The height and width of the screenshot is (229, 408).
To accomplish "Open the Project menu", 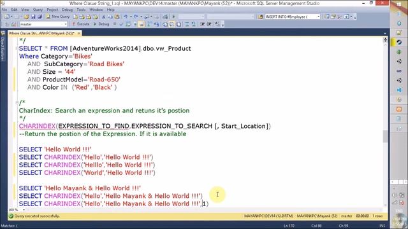I will point(52,10).
